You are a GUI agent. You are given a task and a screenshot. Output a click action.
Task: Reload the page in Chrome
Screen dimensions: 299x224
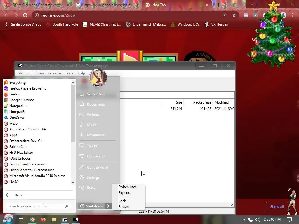click(25, 15)
